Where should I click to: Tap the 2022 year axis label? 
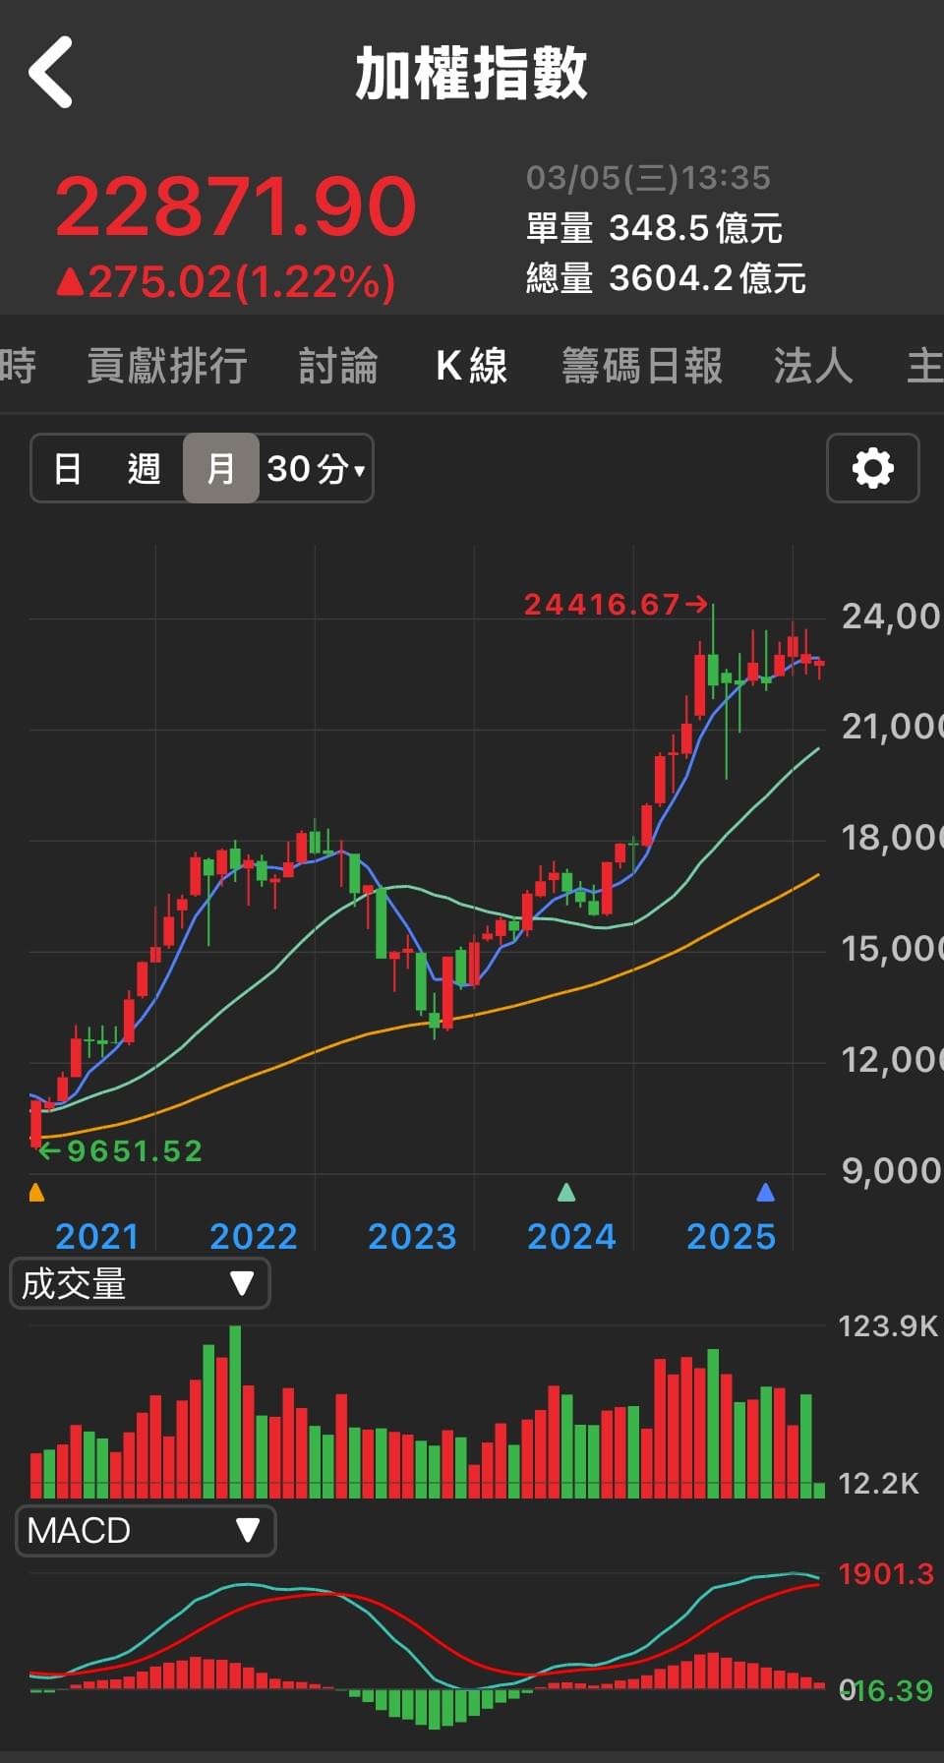coord(254,1236)
